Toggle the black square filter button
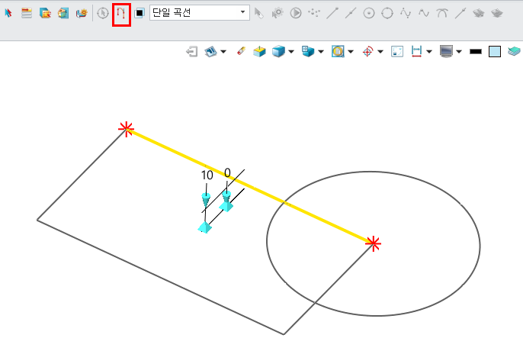The height and width of the screenshot is (351, 523). tap(140, 13)
